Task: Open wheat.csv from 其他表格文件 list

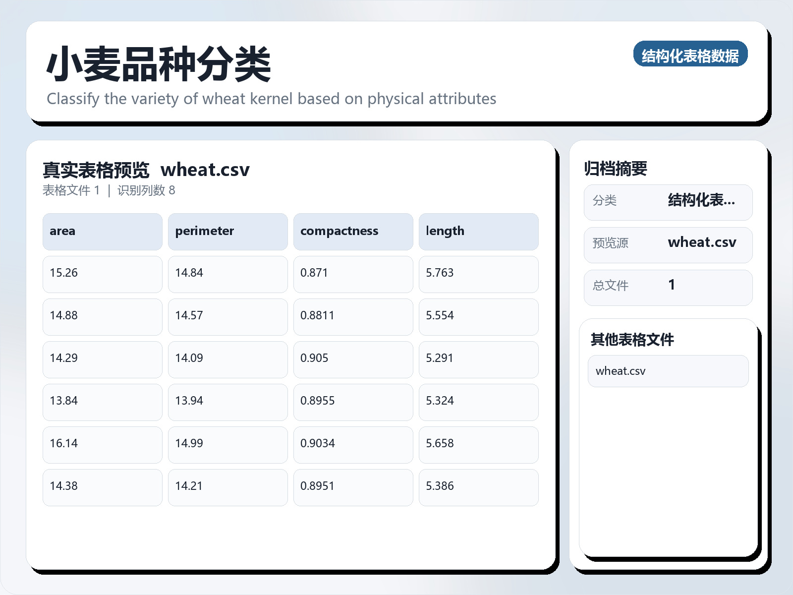Action: tap(668, 370)
